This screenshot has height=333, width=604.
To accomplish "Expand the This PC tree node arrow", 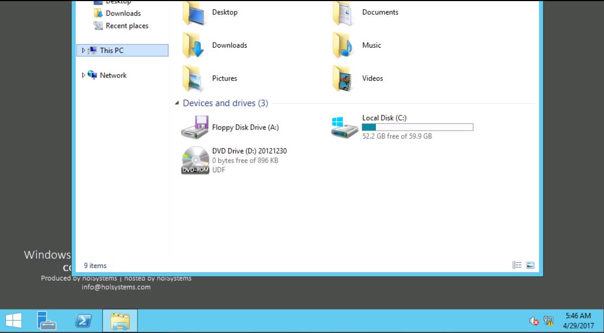I will pyautogui.click(x=83, y=50).
